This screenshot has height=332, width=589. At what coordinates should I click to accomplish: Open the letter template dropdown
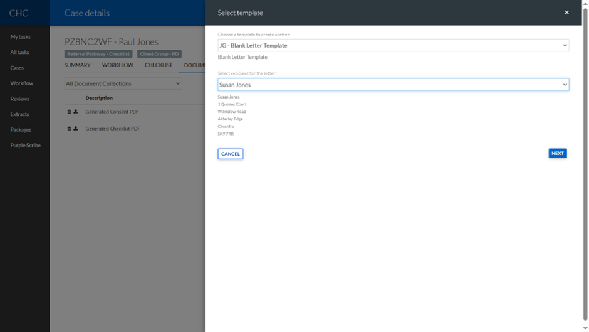click(x=393, y=46)
